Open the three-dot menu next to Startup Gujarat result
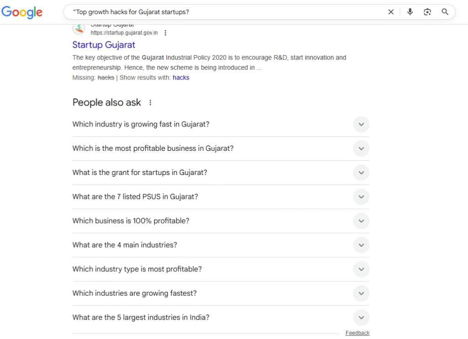Screen dimensions: 468x339 pyautogui.click(x=165, y=32)
